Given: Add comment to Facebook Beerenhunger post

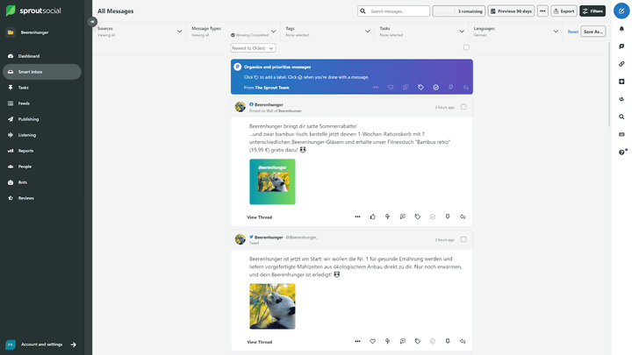Looking at the screenshot, I should click(x=402, y=217).
